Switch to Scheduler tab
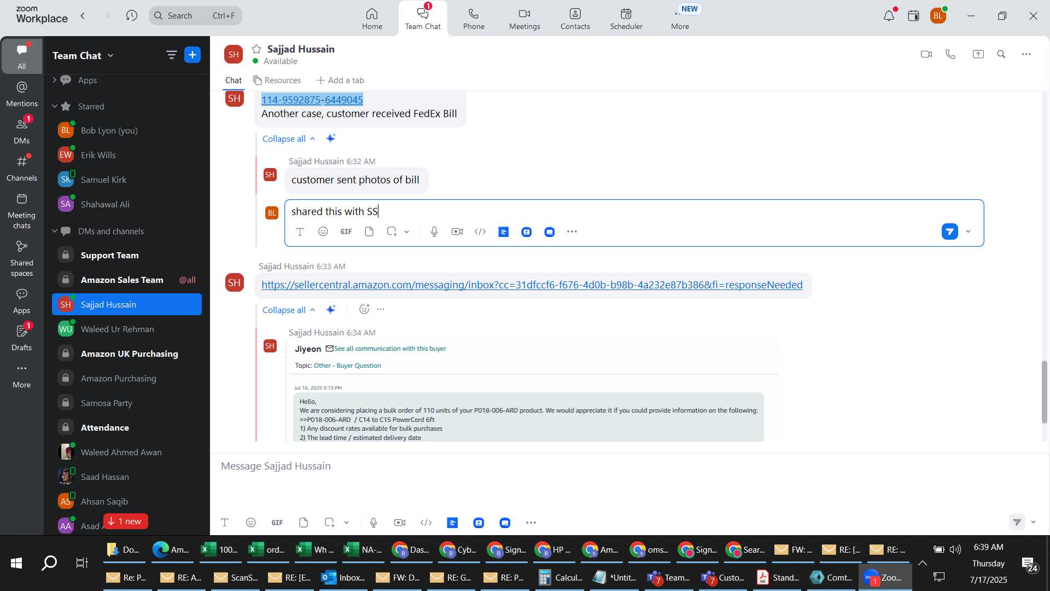The image size is (1050, 591). point(626,19)
